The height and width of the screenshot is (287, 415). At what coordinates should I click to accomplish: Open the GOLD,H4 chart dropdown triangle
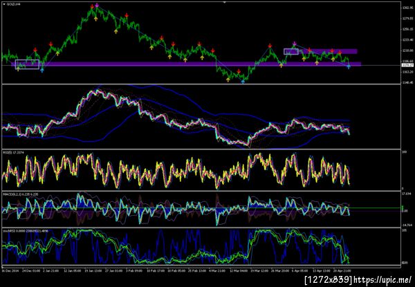pos(3,4)
